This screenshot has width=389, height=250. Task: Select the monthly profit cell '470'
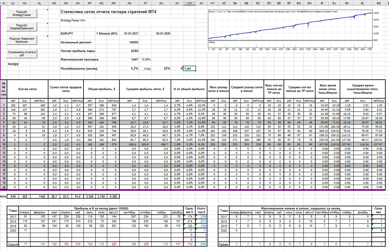pyautogui.click(x=78, y=221)
